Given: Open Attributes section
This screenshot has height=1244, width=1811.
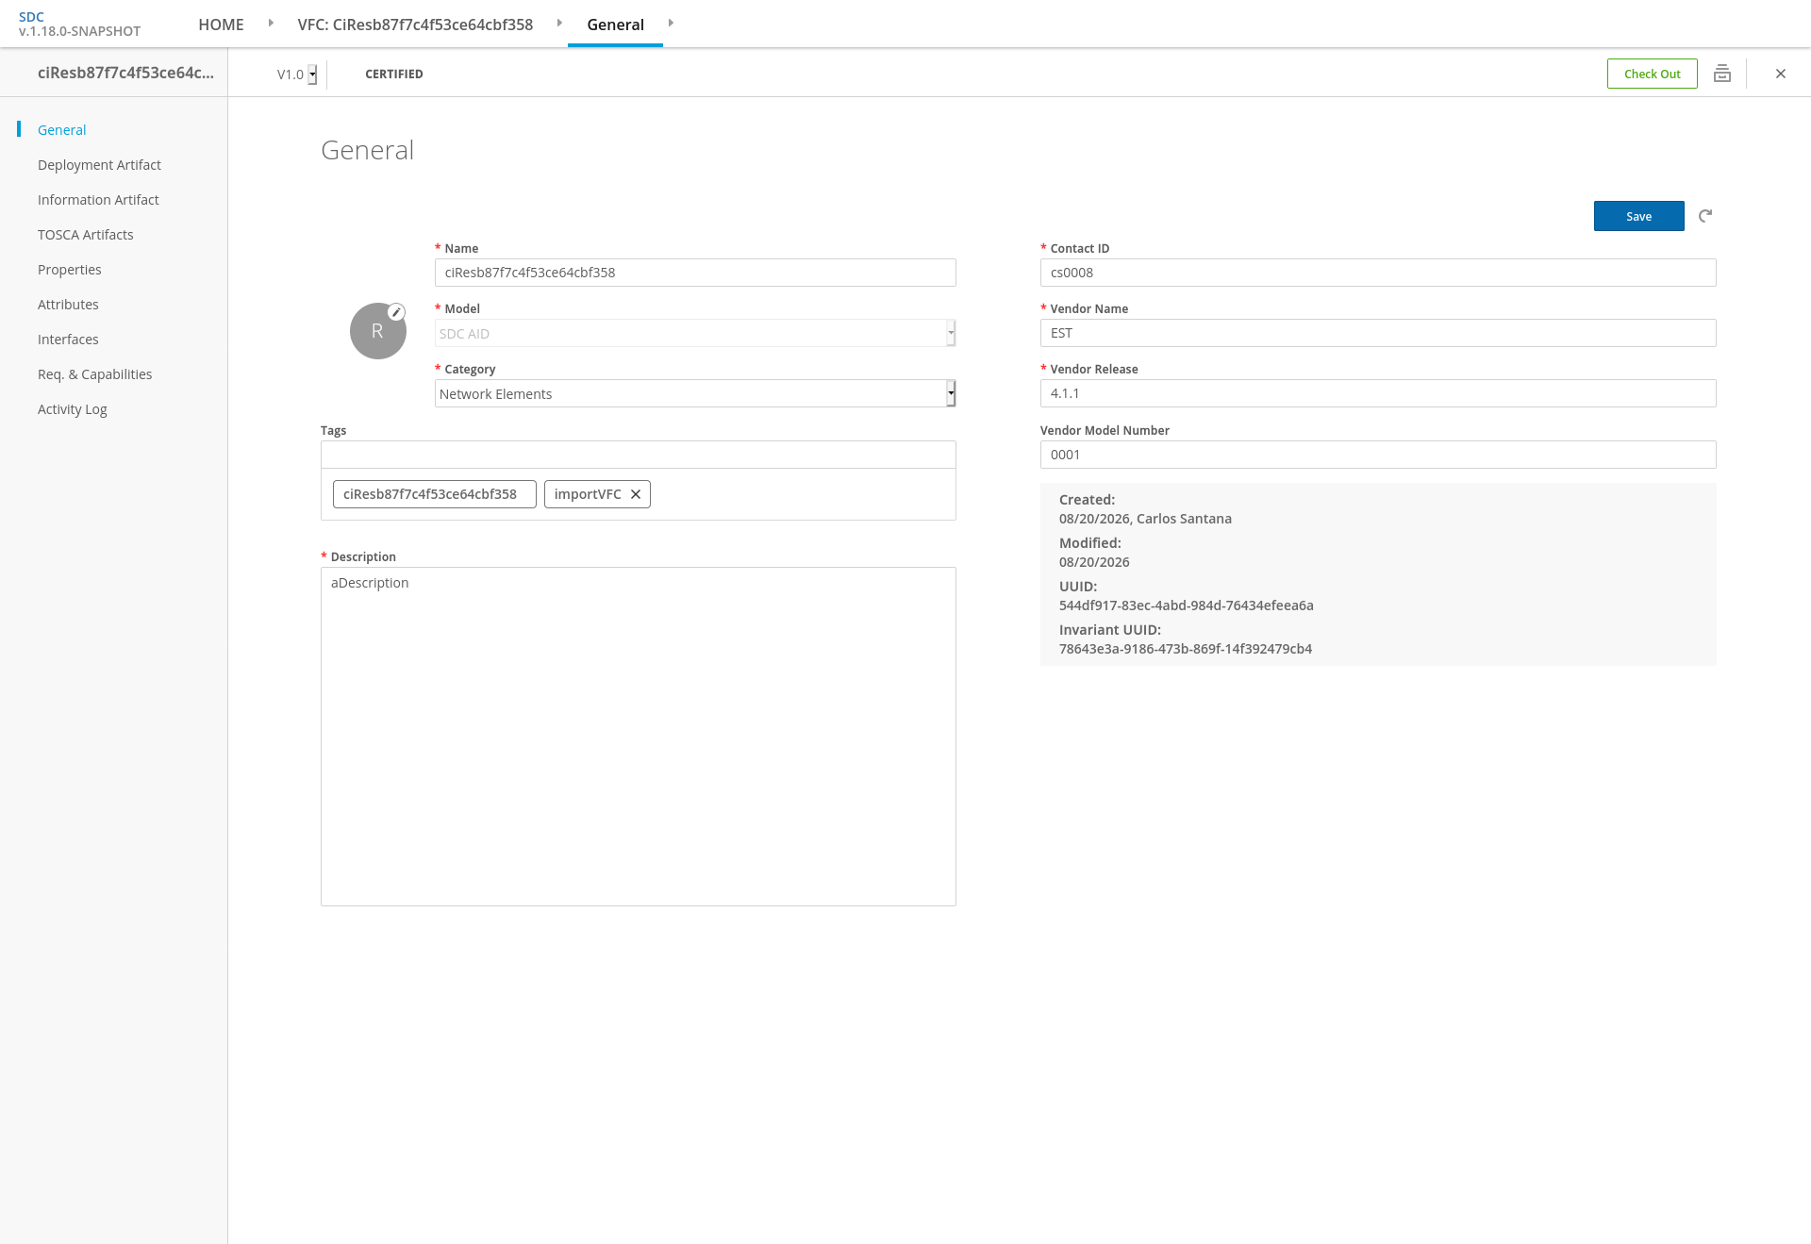Looking at the screenshot, I should [68, 305].
